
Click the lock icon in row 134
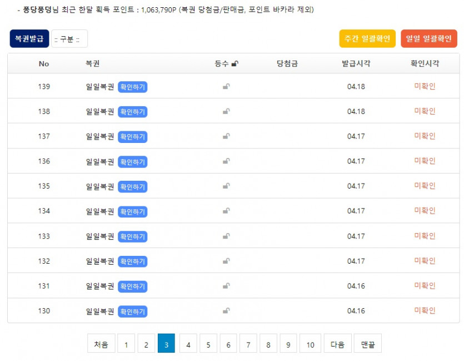[x=226, y=211]
